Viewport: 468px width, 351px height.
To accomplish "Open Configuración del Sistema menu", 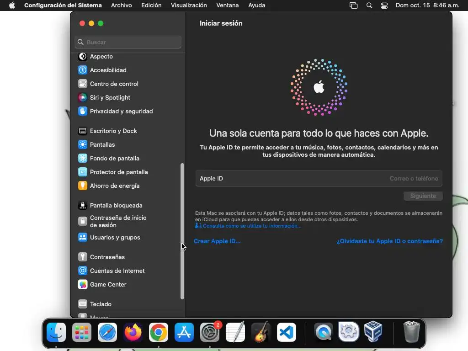I will (x=63, y=5).
